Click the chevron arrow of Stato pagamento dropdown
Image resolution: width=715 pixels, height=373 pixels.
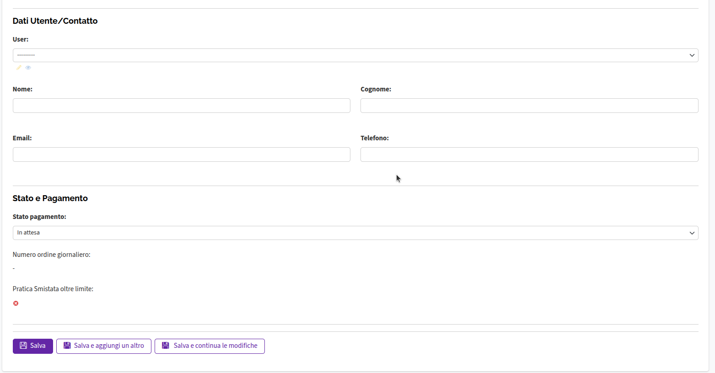(692, 233)
